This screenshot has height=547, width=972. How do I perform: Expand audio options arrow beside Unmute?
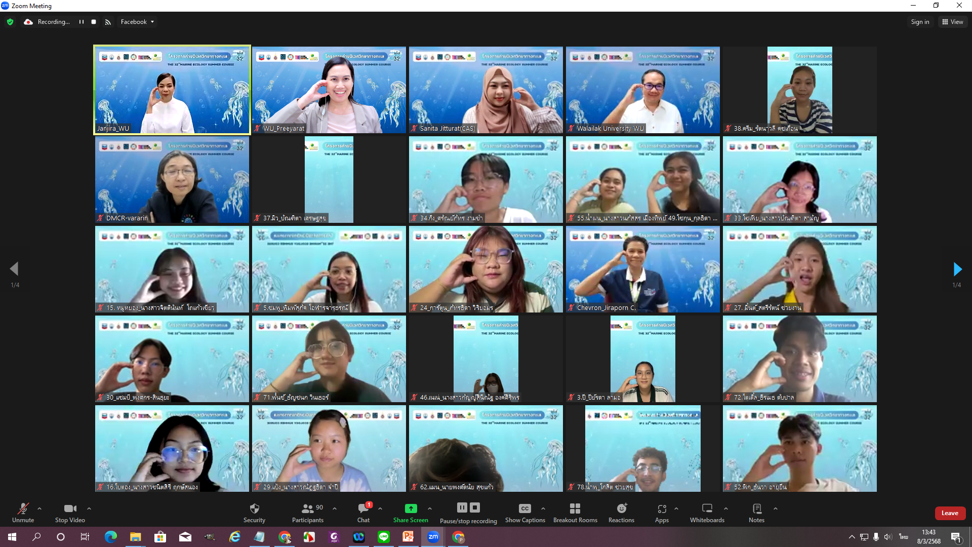pyautogui.click(x=39, y=509)
